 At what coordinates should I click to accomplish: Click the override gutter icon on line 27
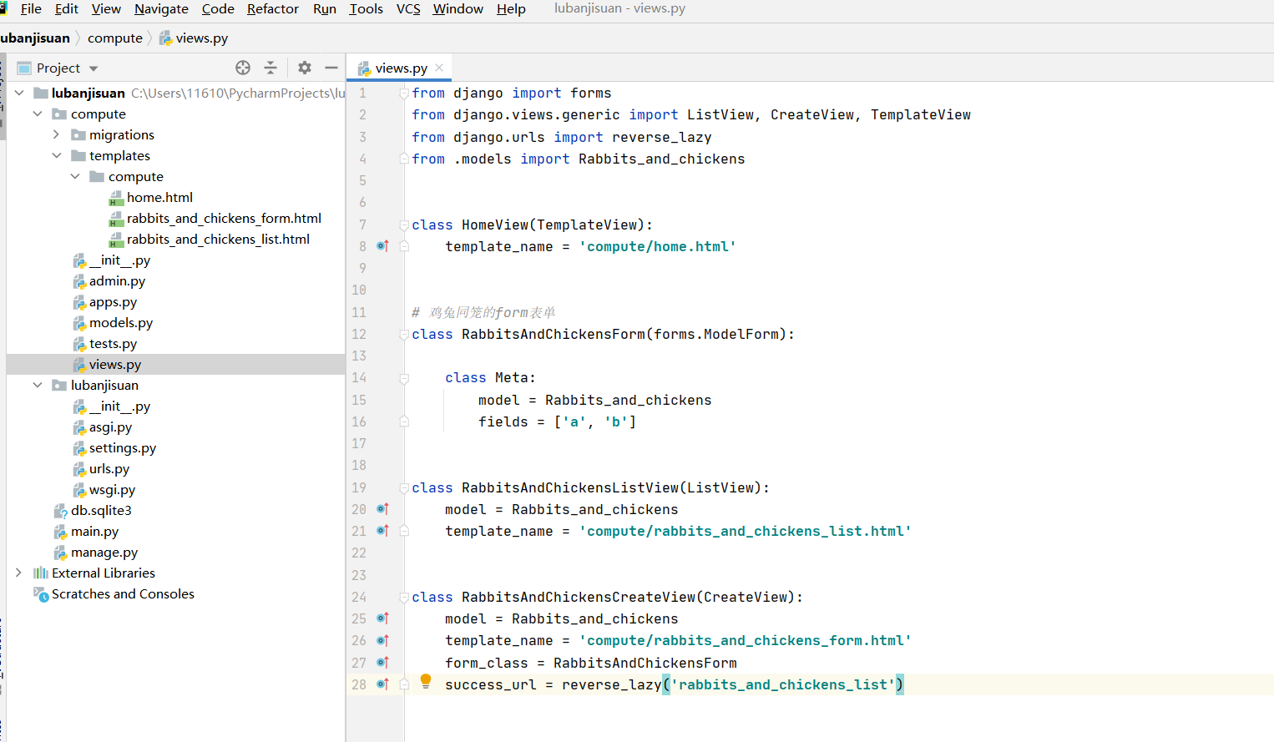click(382, 663)
